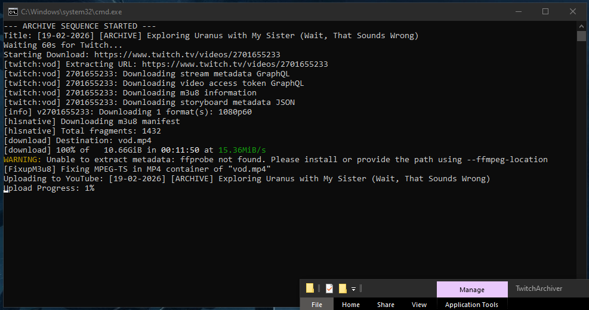589x310 pixels.
Task: Click the scrollbar thumb in the console
Action: pyautogui.click(x=581, y=36)
